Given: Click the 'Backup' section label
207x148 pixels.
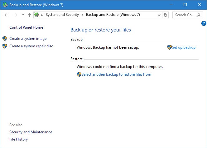Looking at the screenshot, I should pos(76,40).
